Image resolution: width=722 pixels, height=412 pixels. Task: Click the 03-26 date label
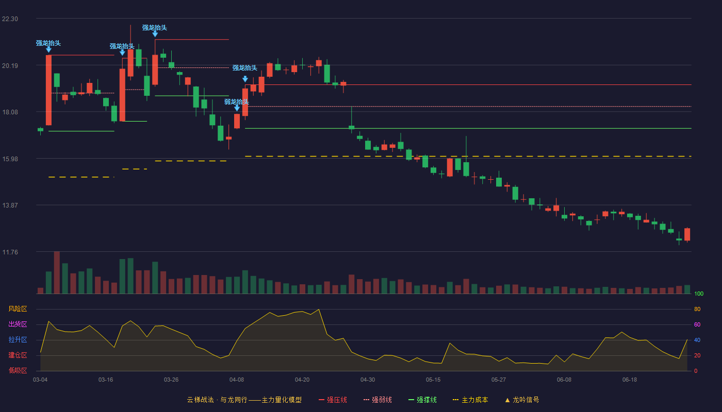[x=171, y=380]
